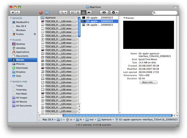Eject the Firefox volume
The width and height of the screenshot is (187, 138).
(x=35, y=34)
